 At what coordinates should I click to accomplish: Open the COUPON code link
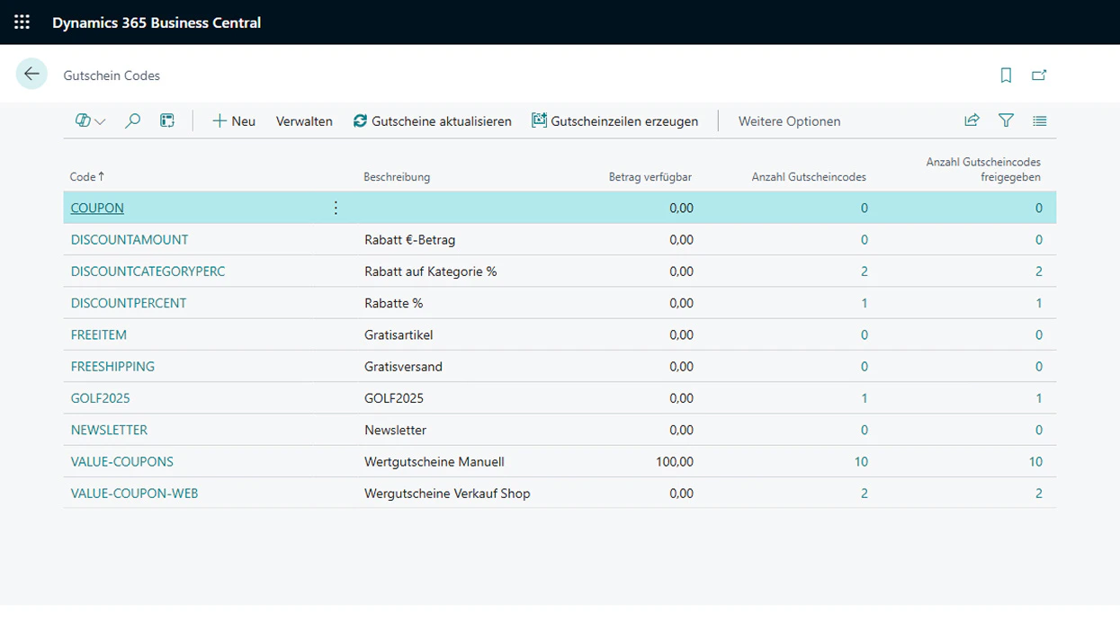(x=97, y=208)
